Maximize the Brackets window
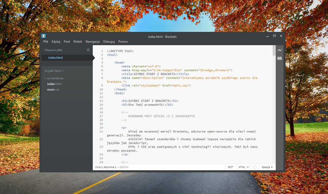This screenshot has width=328, height=194. pyautogui.click(x=274, y=36)
